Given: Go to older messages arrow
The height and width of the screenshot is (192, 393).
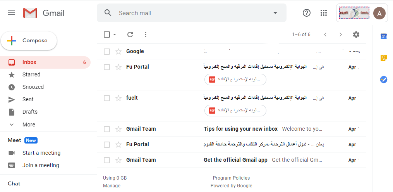Looking at the screenshot, I should [x=341, y=35].
